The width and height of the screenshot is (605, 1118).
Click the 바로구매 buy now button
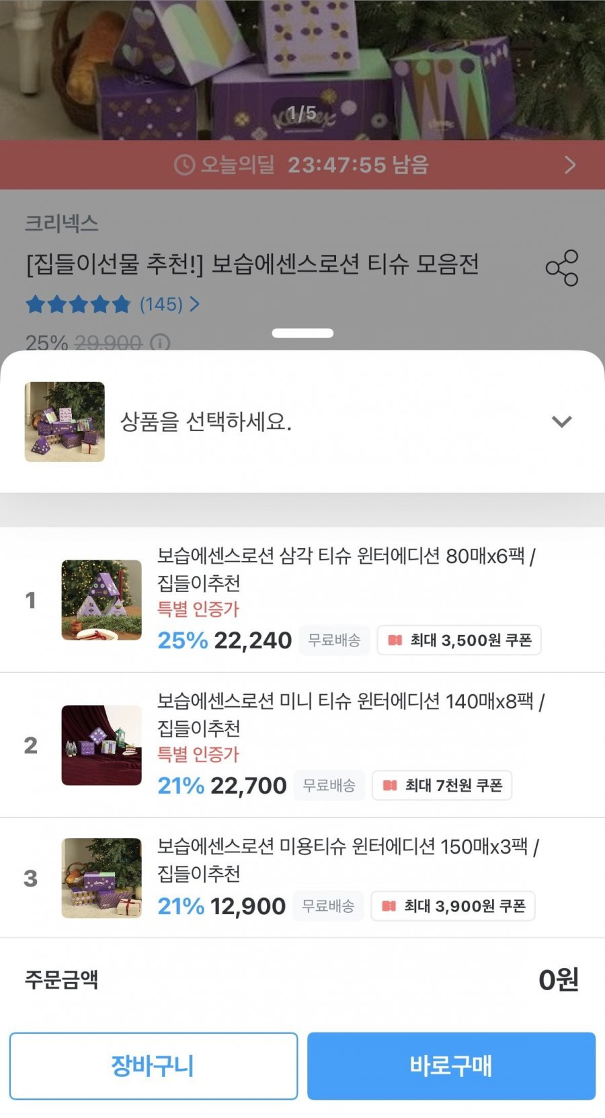click(x=451, y=1066)
